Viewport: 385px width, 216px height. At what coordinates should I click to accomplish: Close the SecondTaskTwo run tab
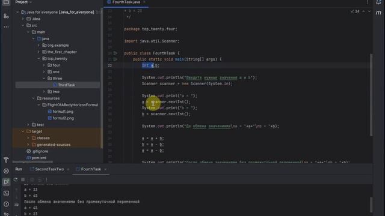tap(68, 169)
